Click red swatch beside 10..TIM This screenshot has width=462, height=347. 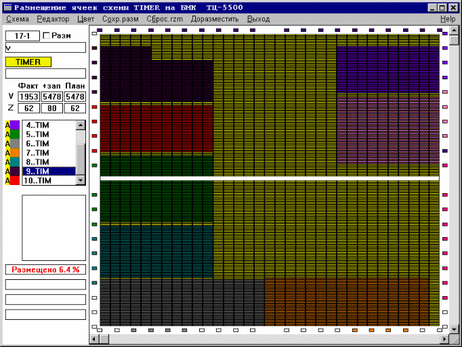[15, 180]
